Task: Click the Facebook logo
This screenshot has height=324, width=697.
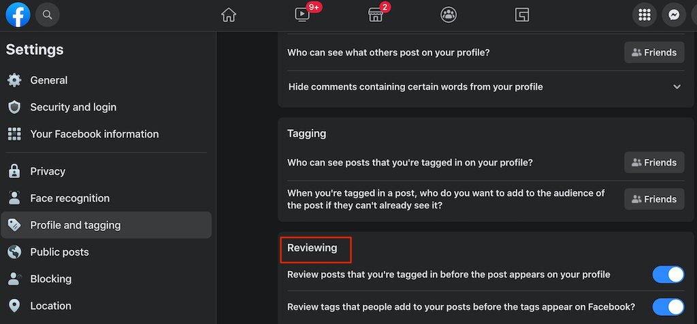Action: pos(18,15)
